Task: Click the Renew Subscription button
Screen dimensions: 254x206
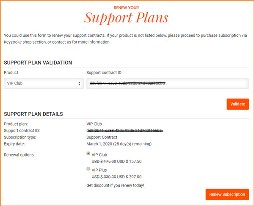Action: (x=227, y=194)
